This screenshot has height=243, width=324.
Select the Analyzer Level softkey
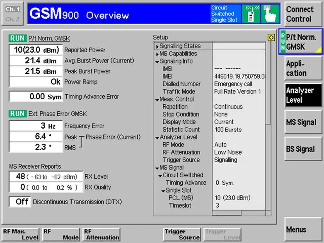pos(303,95)
